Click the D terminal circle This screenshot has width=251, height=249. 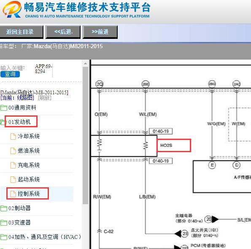tap(237, 165)
